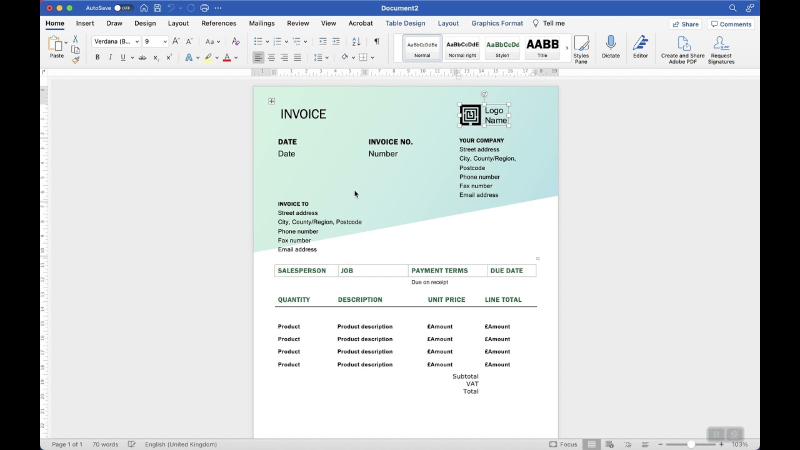Click the spelling check icon in status bar
The image size is (800, 450).
click(x=132, y=444)
